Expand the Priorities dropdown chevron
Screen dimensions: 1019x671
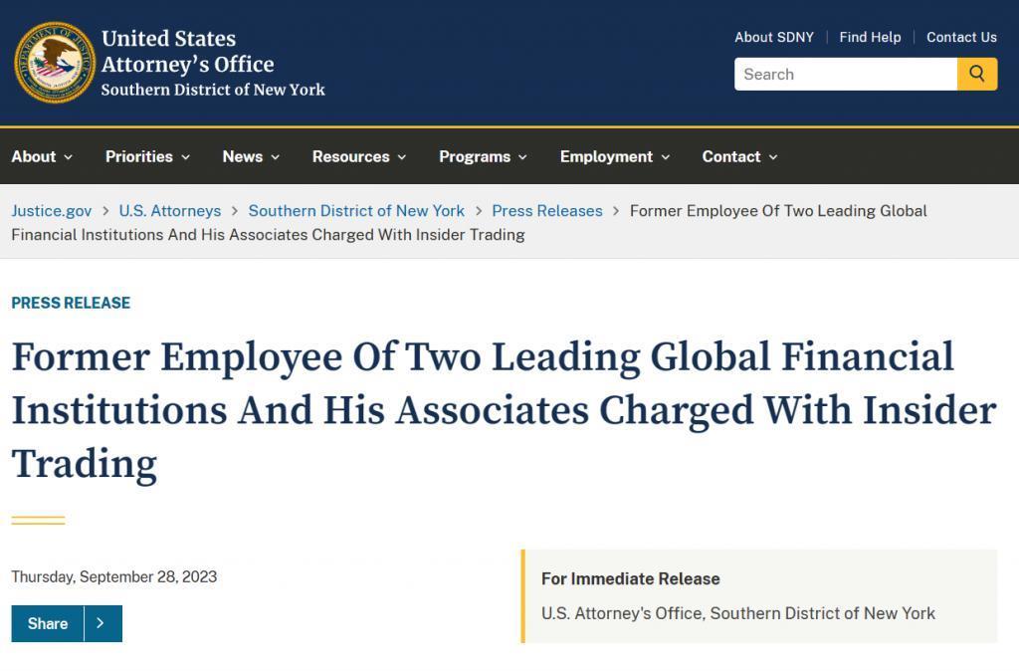(x=186, y=157)
